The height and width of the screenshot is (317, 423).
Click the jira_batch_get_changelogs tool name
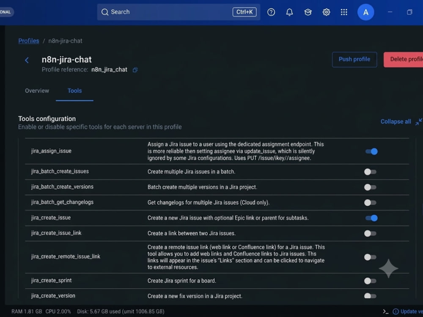pyautogui.click(x=62, y=202)
